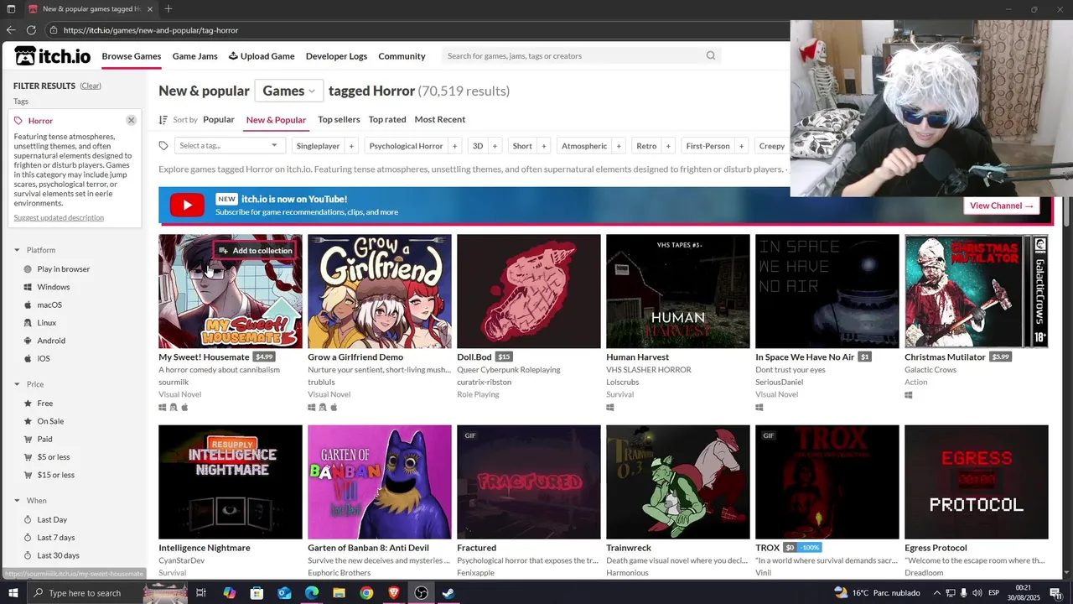Click the YouTube logo in the banner

187,206
